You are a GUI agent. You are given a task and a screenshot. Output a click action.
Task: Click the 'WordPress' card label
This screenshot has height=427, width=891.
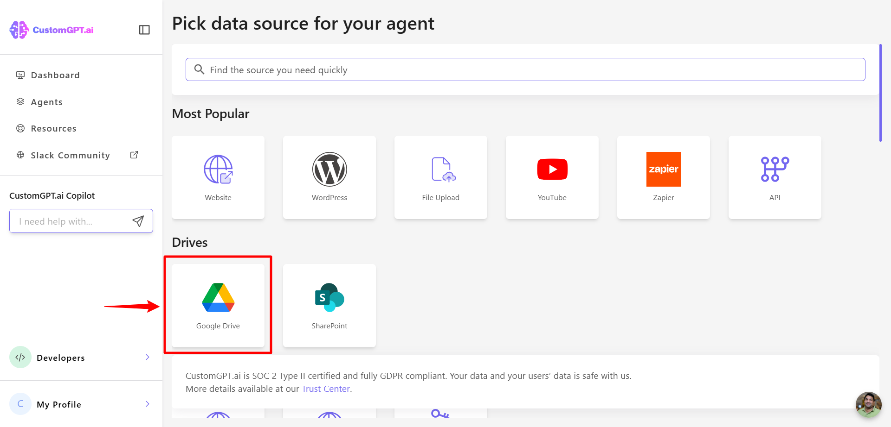329,197
